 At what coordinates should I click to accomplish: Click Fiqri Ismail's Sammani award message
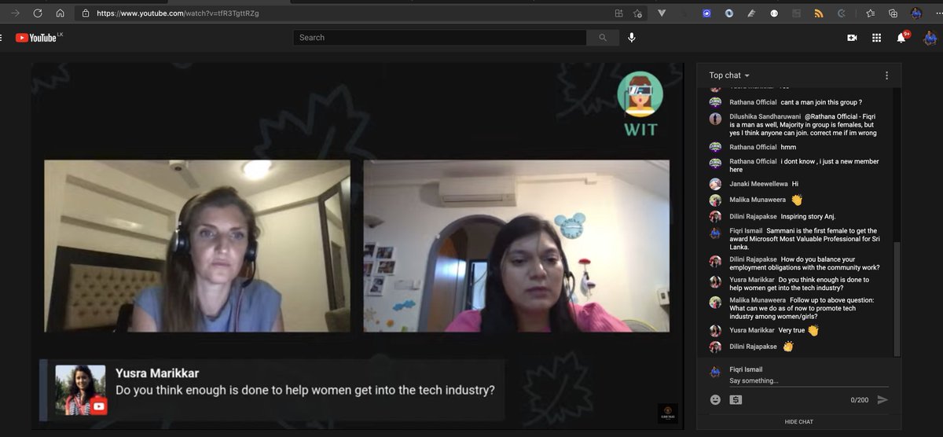coord(803,239)
